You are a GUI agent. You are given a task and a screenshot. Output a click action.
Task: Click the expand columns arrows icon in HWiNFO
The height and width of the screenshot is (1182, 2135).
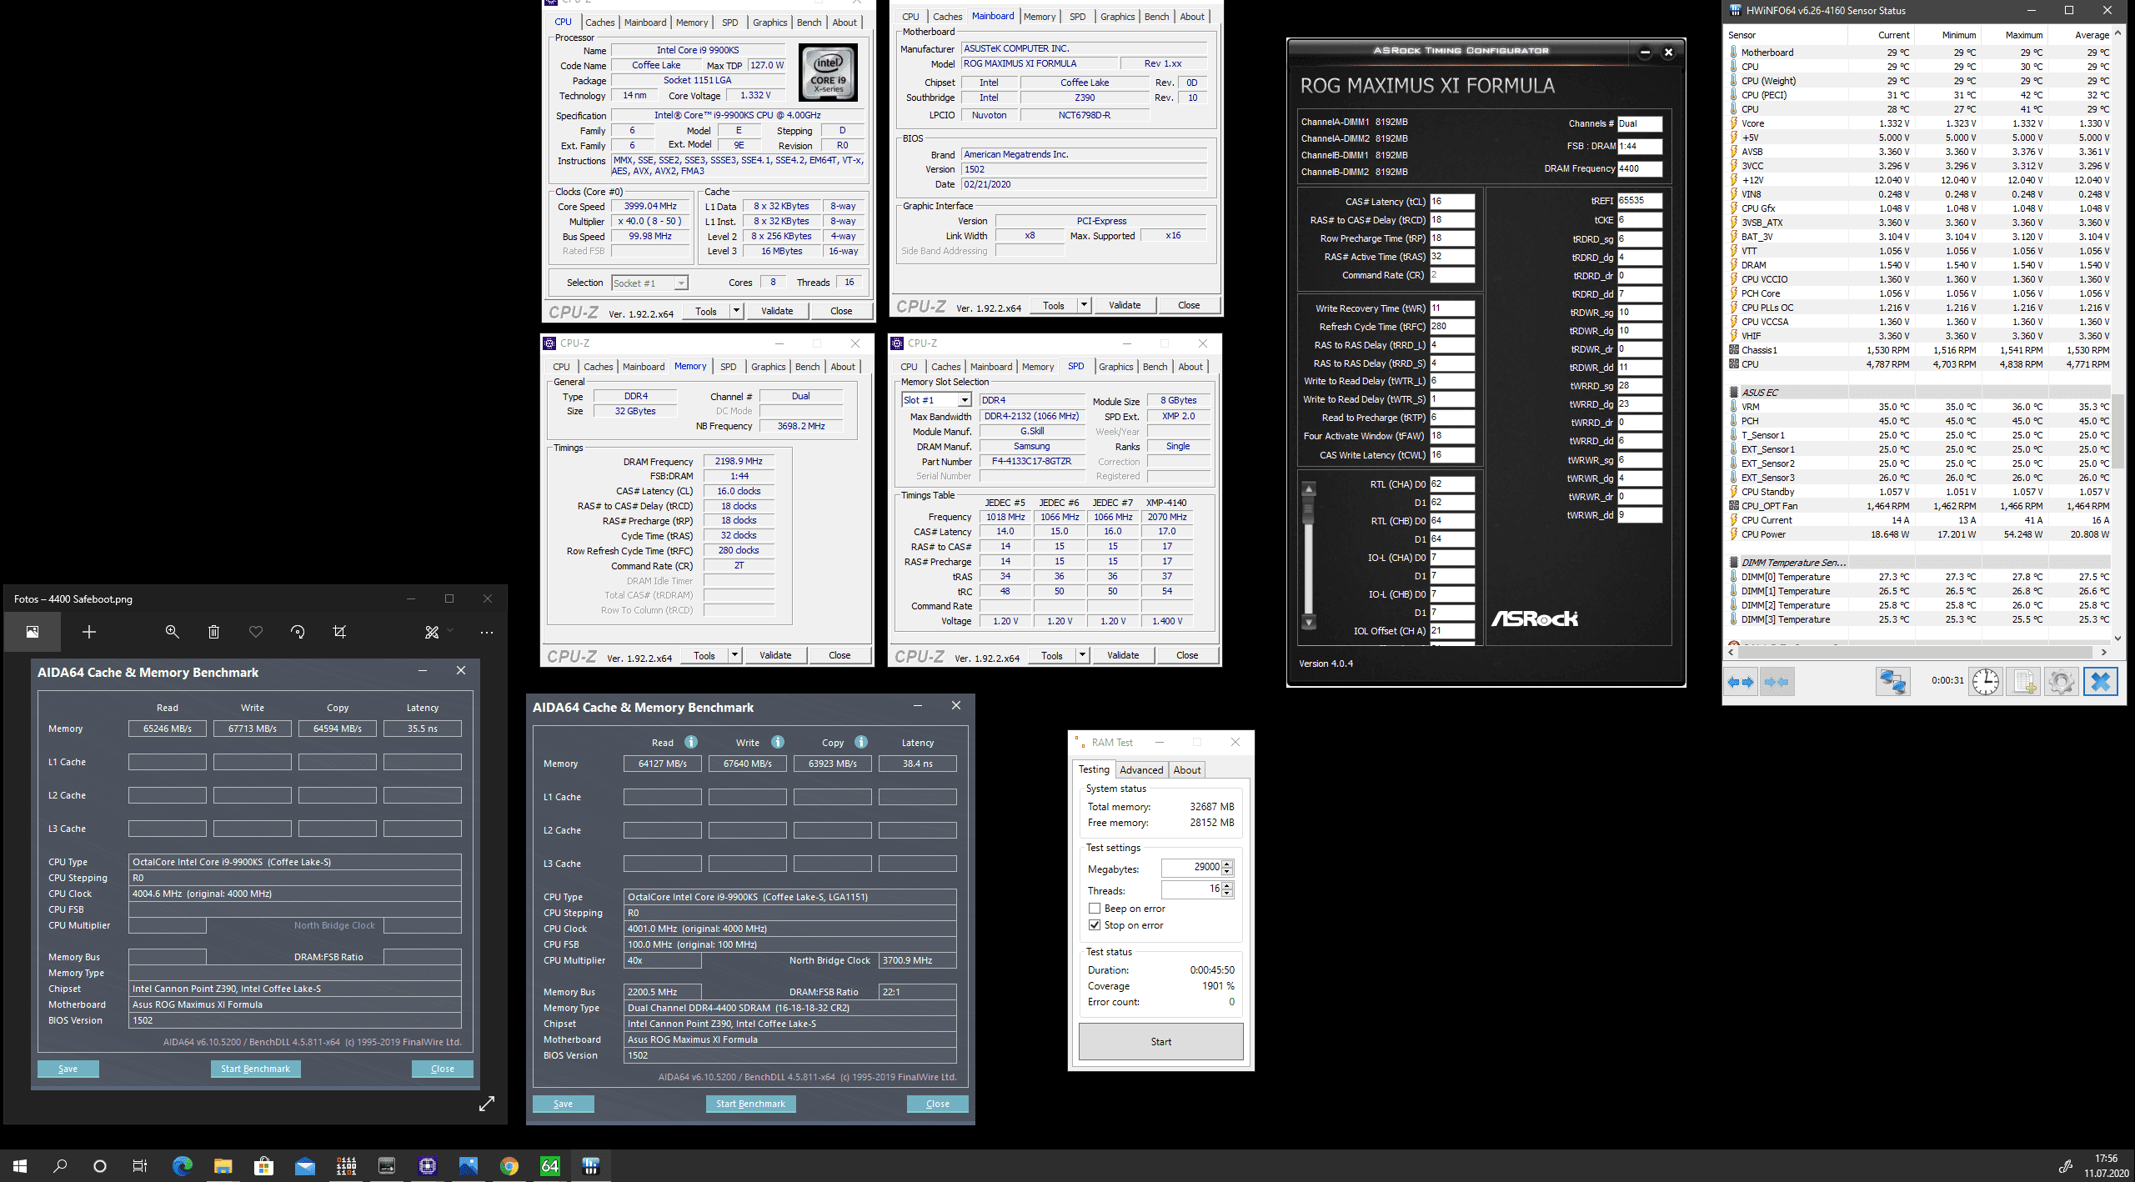coord(1741,681)
